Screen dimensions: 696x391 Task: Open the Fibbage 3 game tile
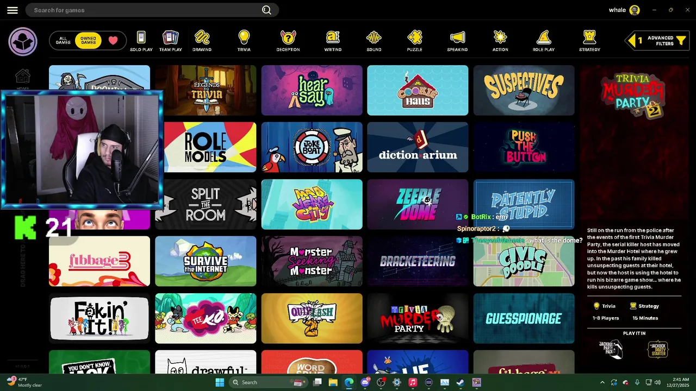coord(100,261)
